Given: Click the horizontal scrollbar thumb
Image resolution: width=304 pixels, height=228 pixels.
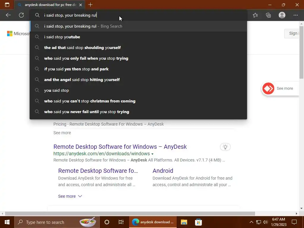Looking at the screenshot, I should coord(130,213).
